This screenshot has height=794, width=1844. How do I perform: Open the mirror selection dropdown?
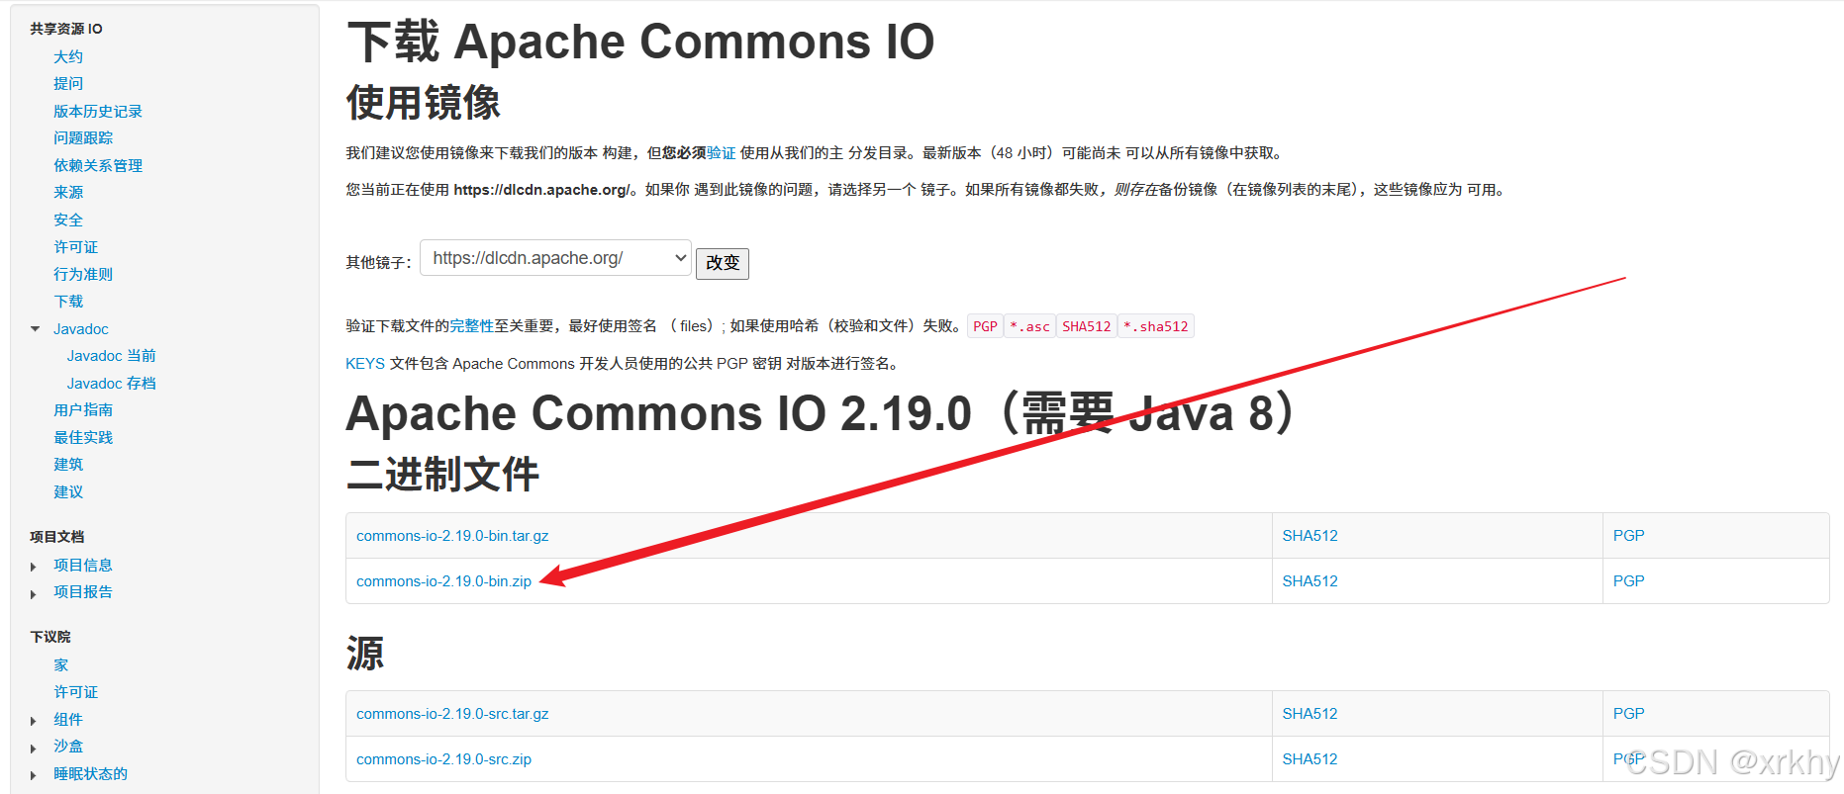point(555,258)
